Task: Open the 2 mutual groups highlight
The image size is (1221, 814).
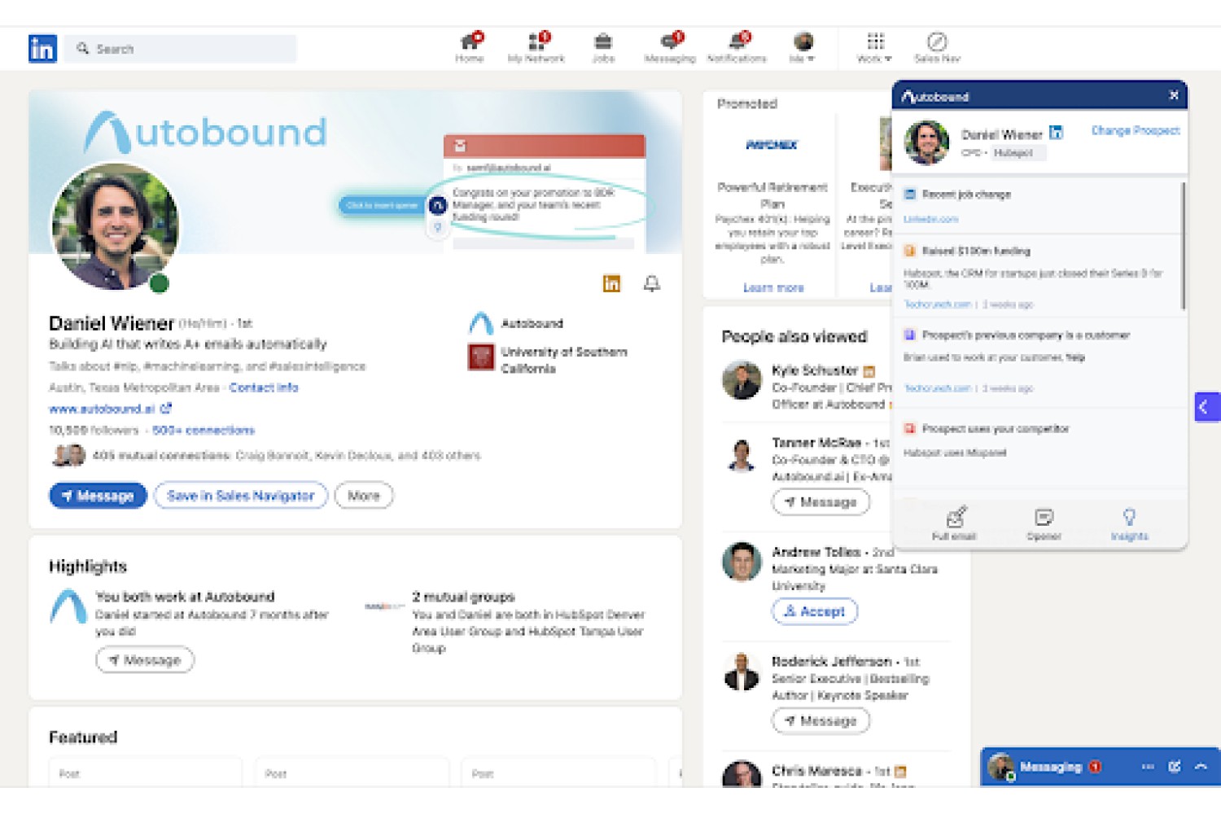Action: click(463, 597)
